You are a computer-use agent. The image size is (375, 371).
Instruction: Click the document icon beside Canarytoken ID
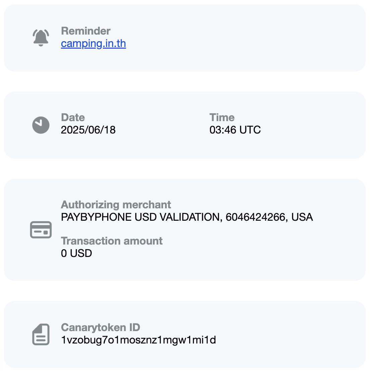tap(41, 334)
